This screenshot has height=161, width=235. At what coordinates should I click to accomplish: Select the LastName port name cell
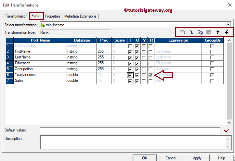tap(40, 57)
